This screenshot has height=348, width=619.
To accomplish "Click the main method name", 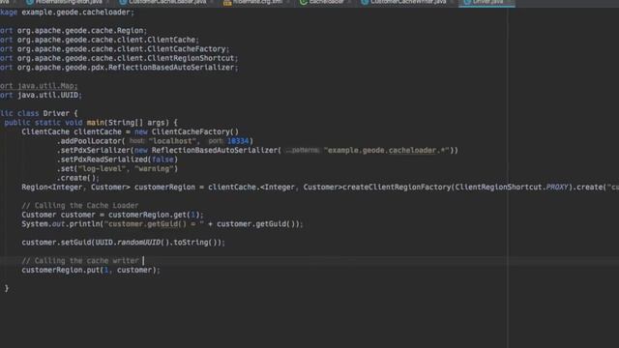I will pyautogui.click(x=95, y=123).
